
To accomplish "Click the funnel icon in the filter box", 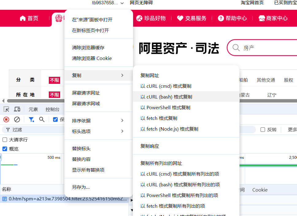I will pyautogui.click(x=8, y=130).
